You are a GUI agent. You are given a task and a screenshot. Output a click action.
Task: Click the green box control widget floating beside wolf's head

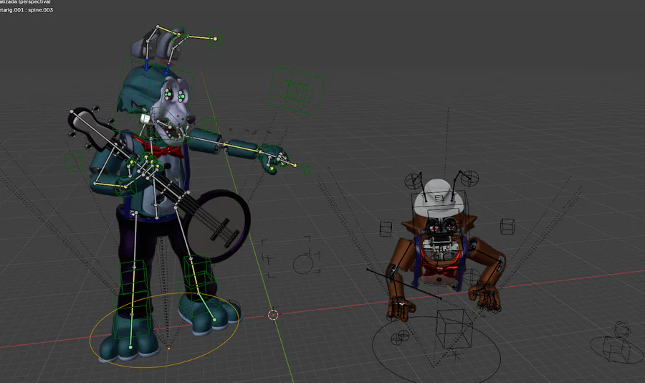coord(296,90)
